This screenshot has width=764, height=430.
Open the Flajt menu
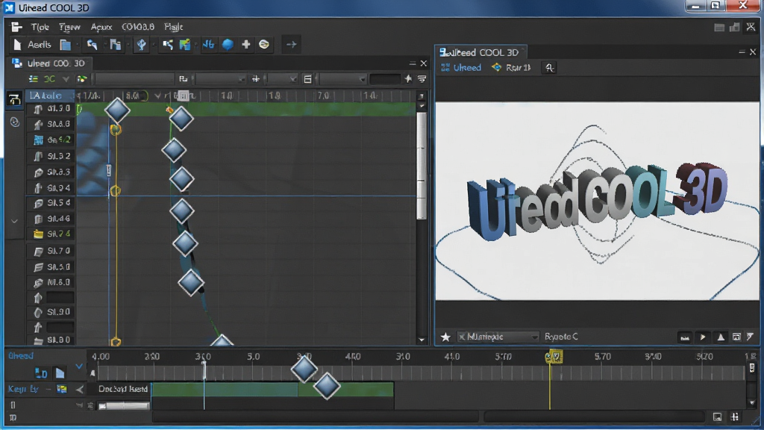[x=173, y=27]
